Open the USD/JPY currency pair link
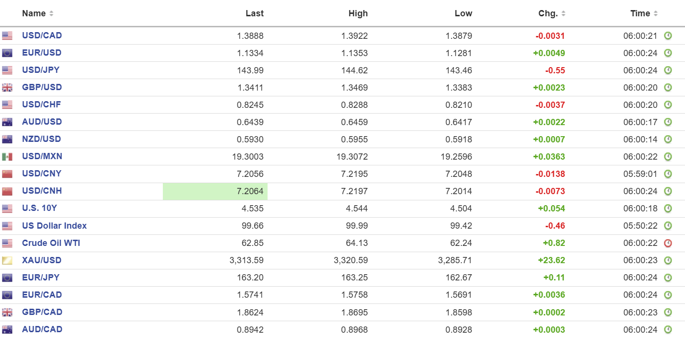 tap(41, 70)
